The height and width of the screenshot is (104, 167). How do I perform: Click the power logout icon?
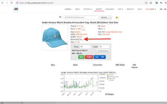coord(165,9)
